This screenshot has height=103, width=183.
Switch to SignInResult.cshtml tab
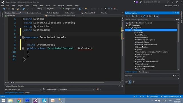coord(88,13)
